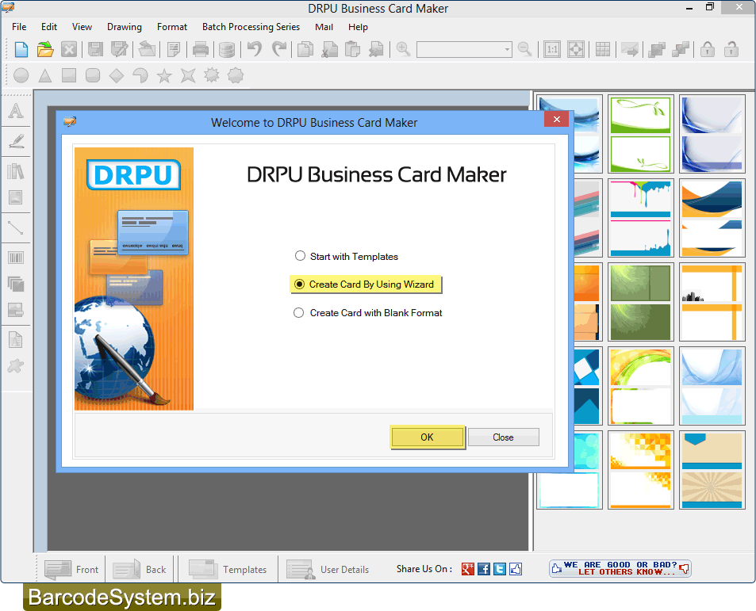Select Create Card By Using Wizard option
The height and width of the screenshot is (611, 756).
[x=364, y=284]
